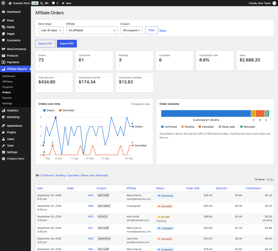Image resolution: width=278 pixels, height=251 pixels.
Task: Open Sam Taylor's avatar
Action: 274,3
